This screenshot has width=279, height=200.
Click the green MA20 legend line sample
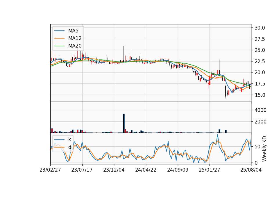[59, 46]
